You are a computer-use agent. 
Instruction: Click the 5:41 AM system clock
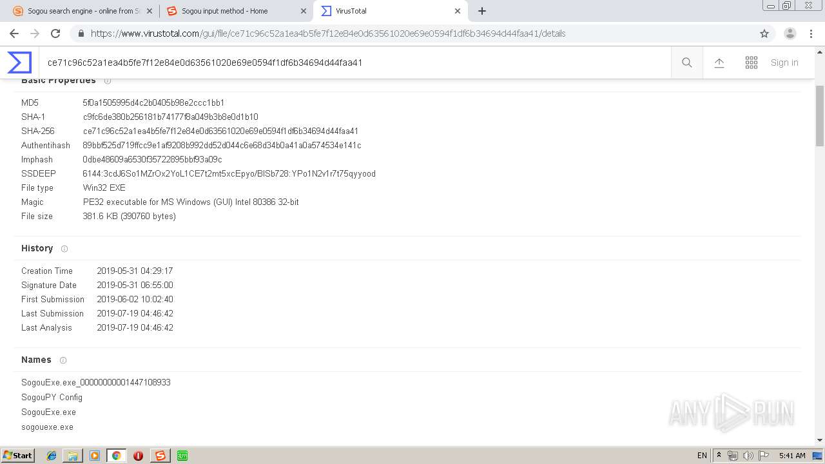[792, 456]
